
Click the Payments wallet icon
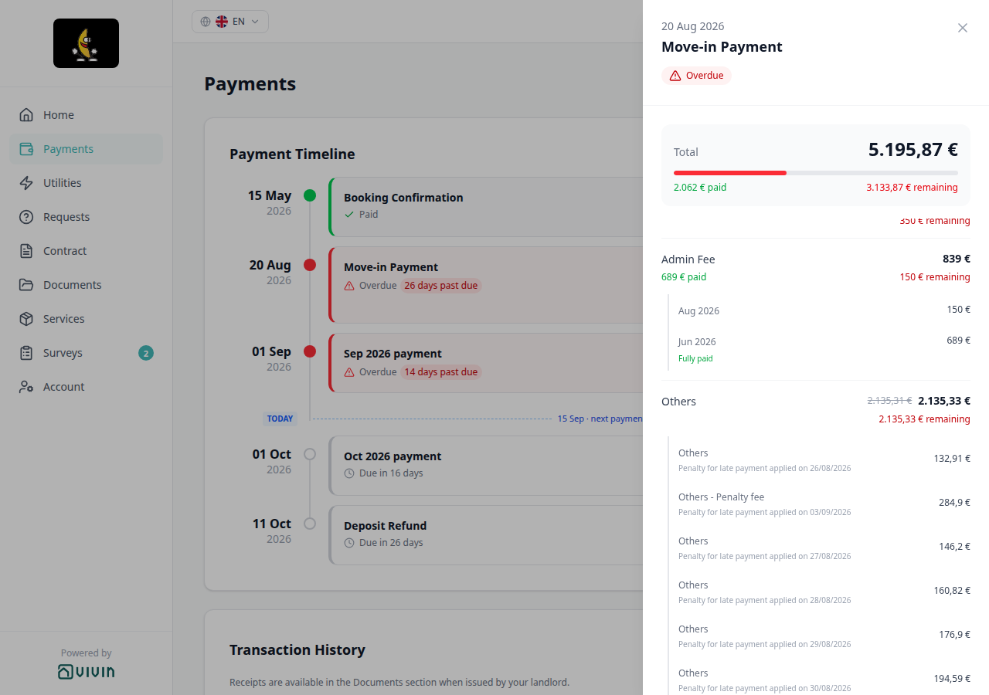[26, 149]
